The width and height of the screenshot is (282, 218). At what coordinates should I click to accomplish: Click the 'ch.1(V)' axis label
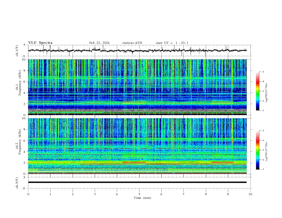click(17, 51)
